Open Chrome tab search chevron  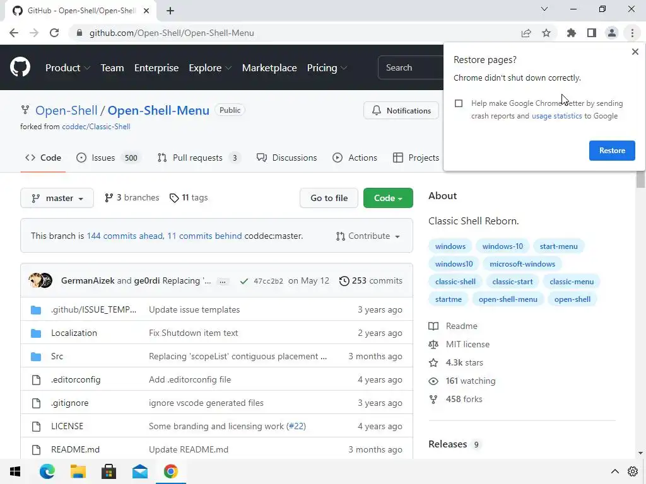(544, 9)
